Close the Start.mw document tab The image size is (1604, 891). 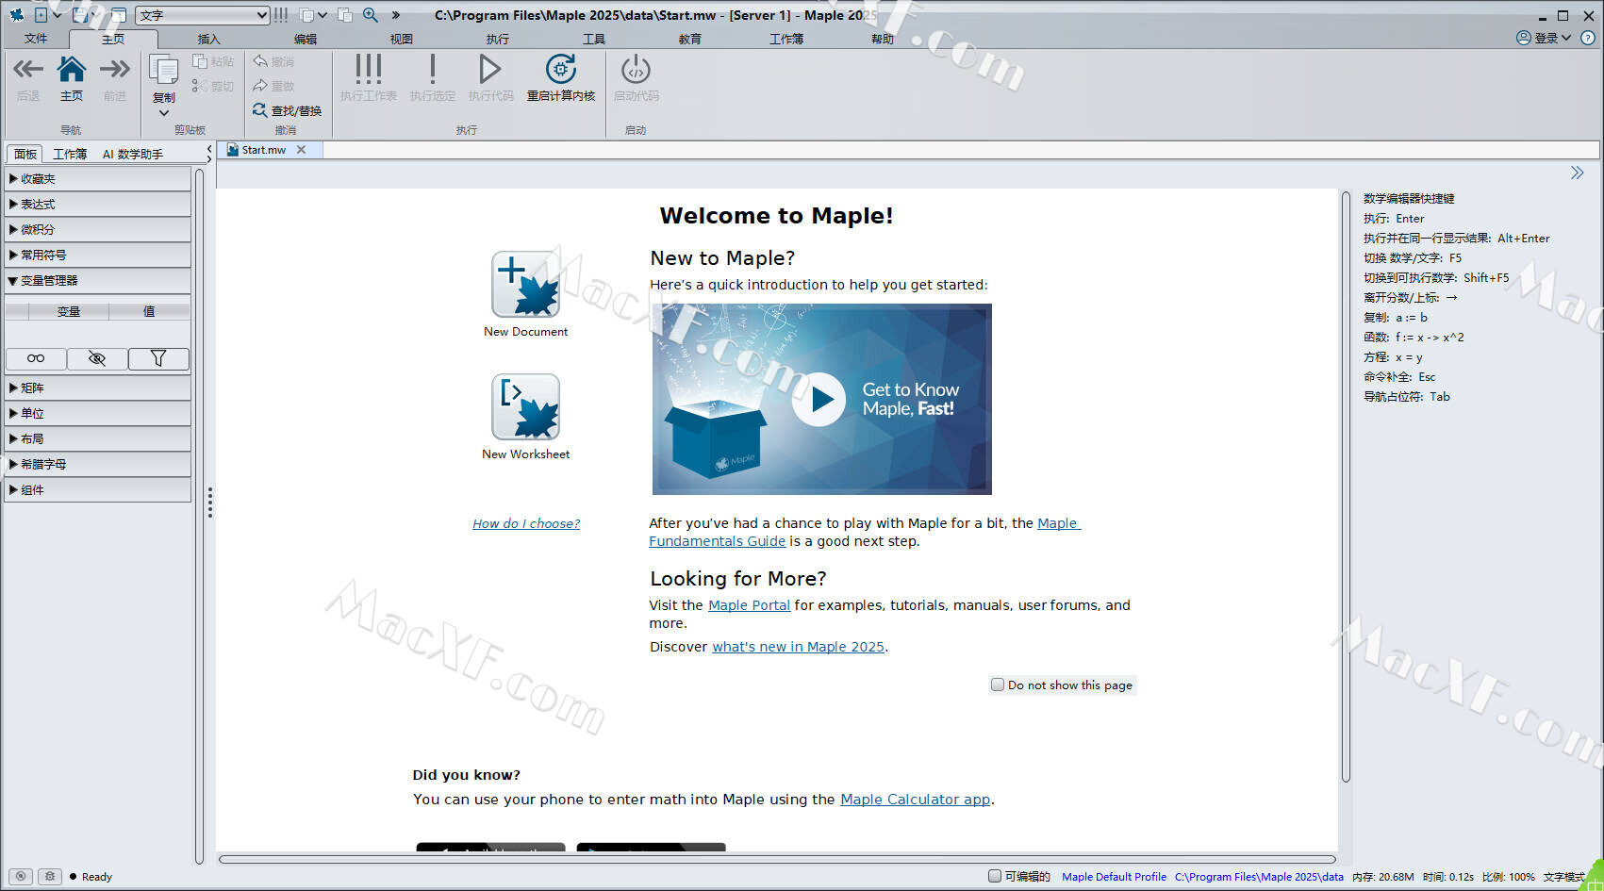pos(302,150)
